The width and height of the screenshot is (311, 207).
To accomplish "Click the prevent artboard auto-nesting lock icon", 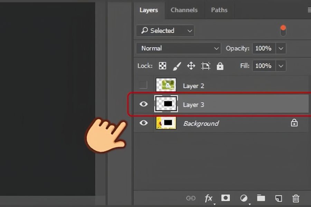I will pyautogui.click(x=206, y=66).
